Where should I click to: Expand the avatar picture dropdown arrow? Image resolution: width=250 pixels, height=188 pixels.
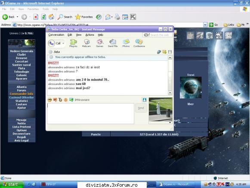tap(170, 122)
